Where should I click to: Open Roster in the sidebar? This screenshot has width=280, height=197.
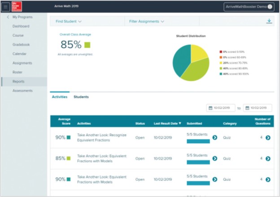point(17,72)
